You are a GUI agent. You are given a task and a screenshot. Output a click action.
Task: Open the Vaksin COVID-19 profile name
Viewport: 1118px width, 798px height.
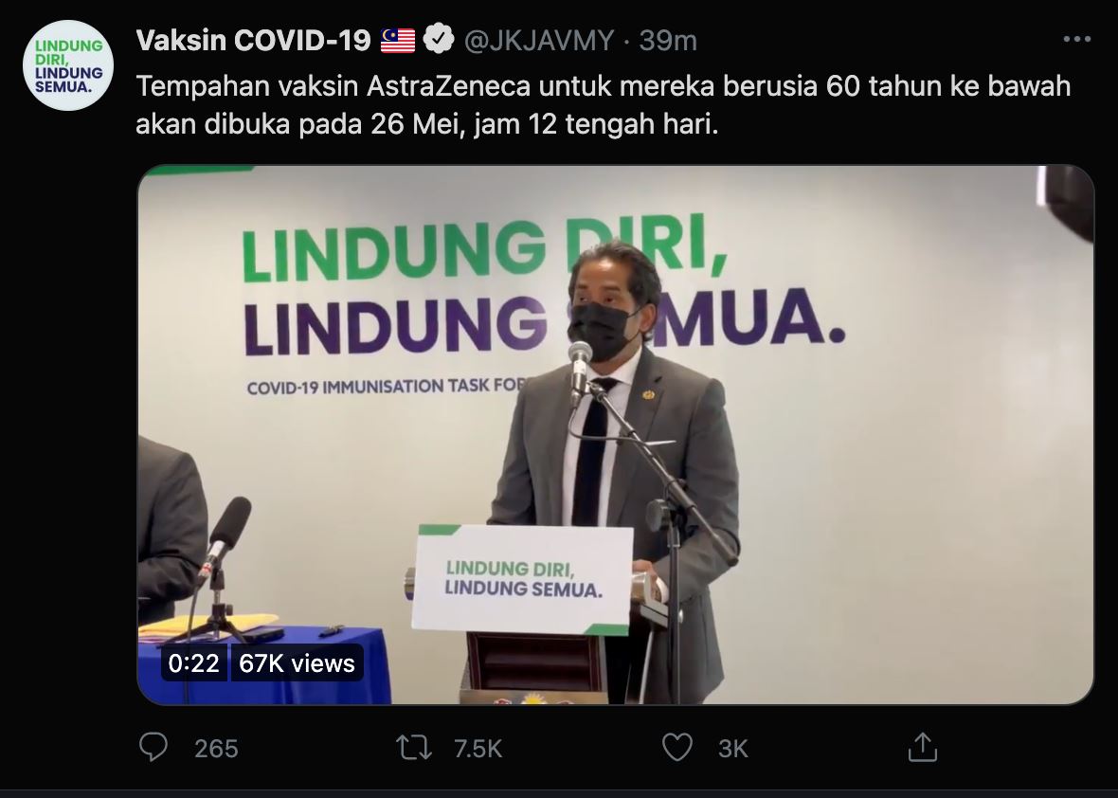coord(253,41)
